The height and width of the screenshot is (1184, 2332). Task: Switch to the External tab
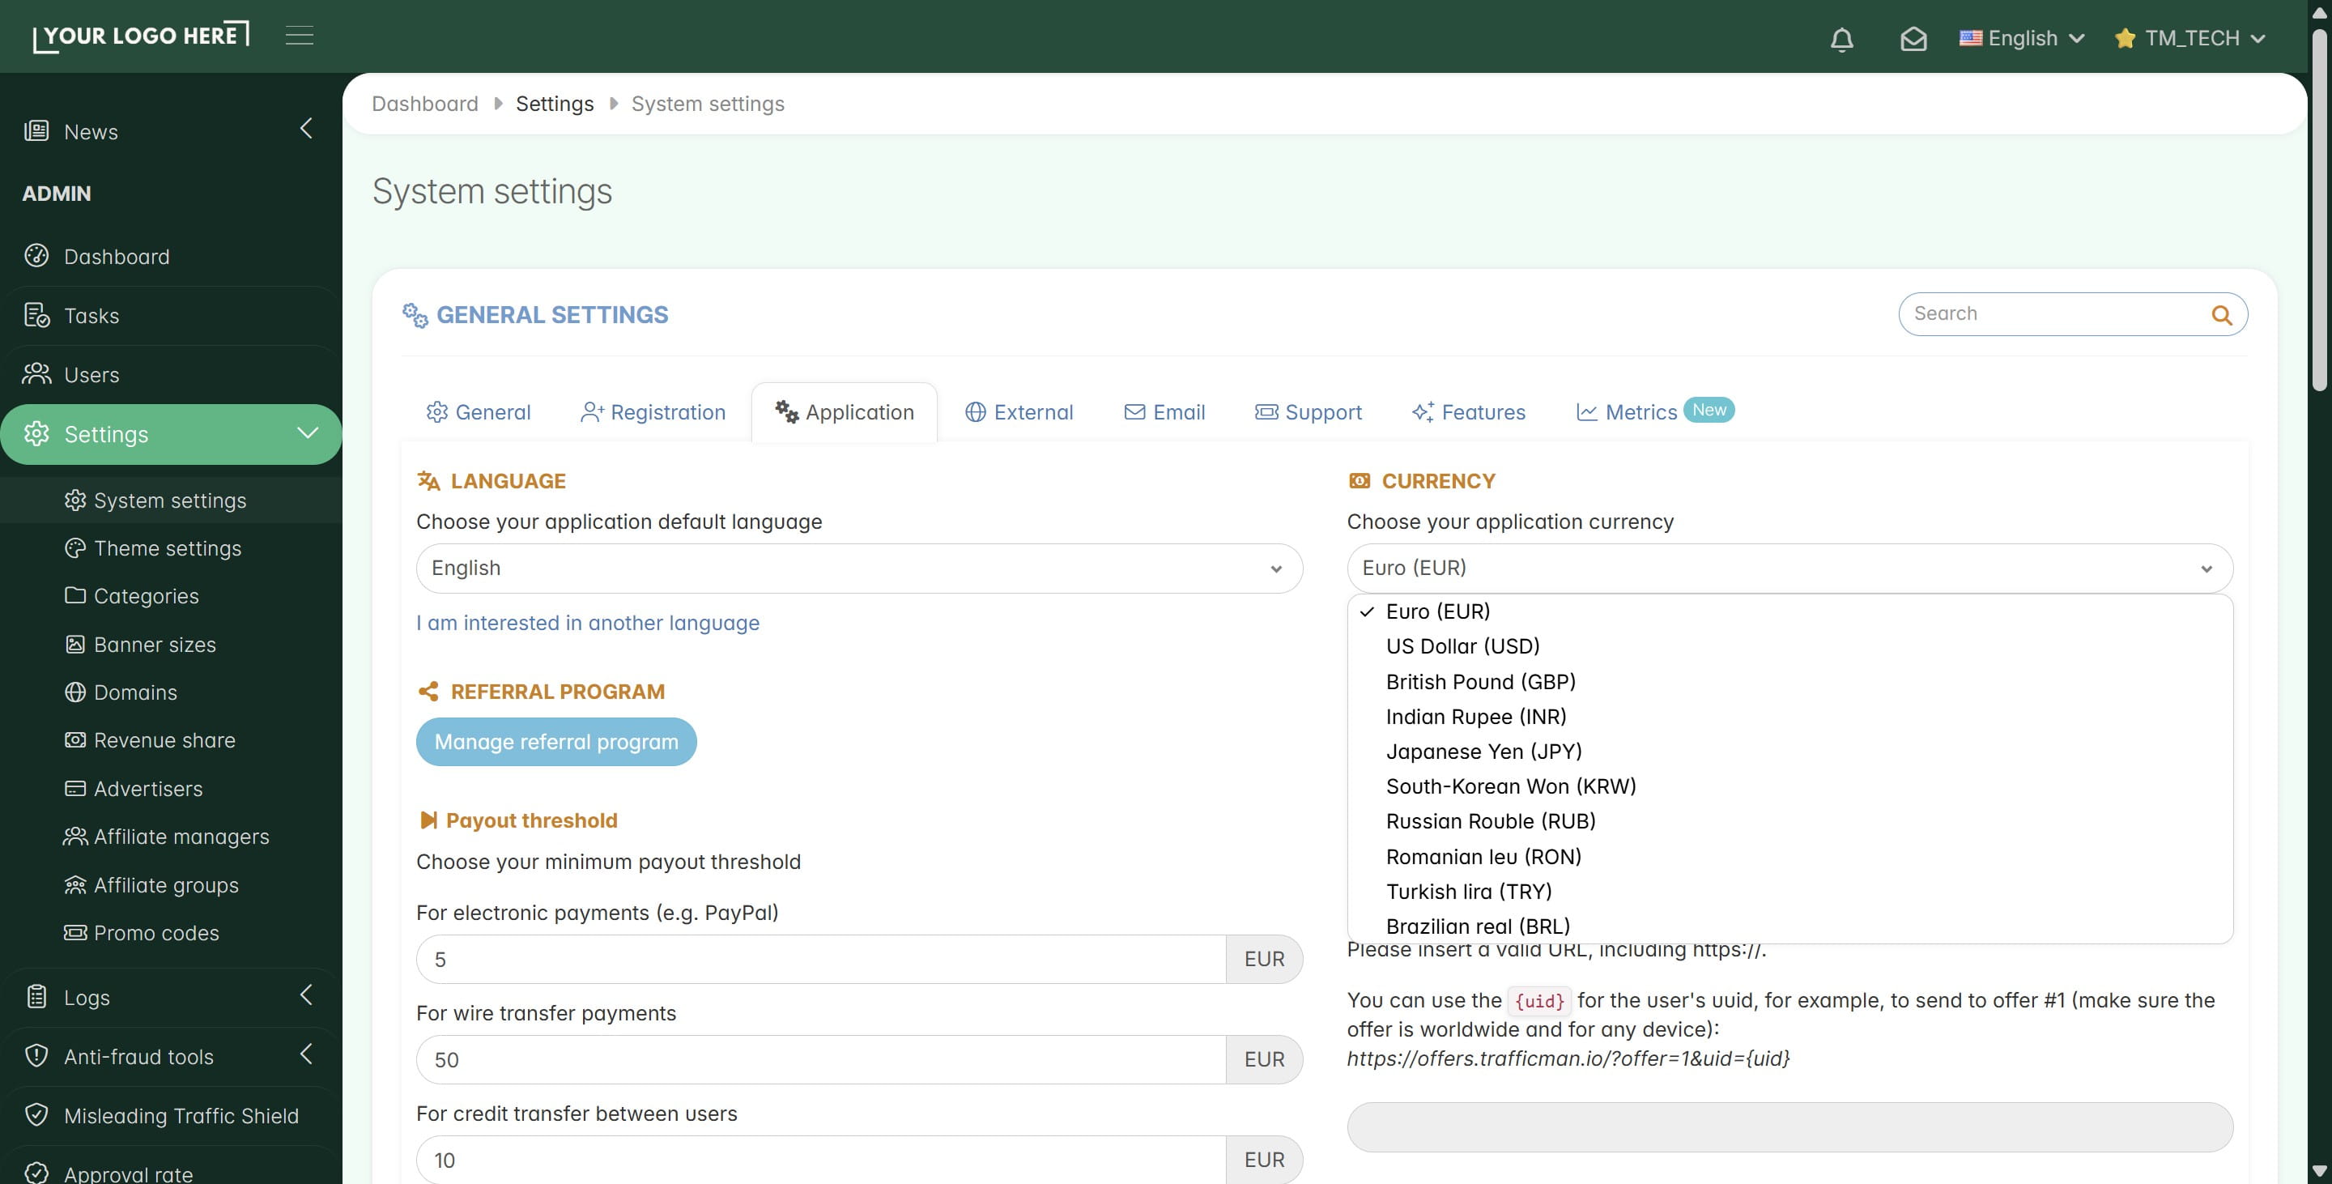coord(1019,412)
